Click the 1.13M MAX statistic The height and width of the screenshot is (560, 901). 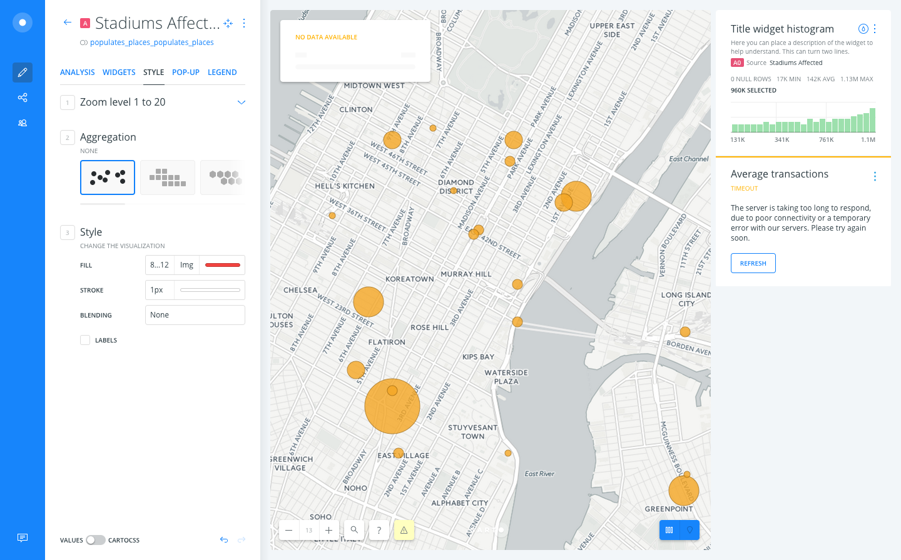click(x=857, y=79)
